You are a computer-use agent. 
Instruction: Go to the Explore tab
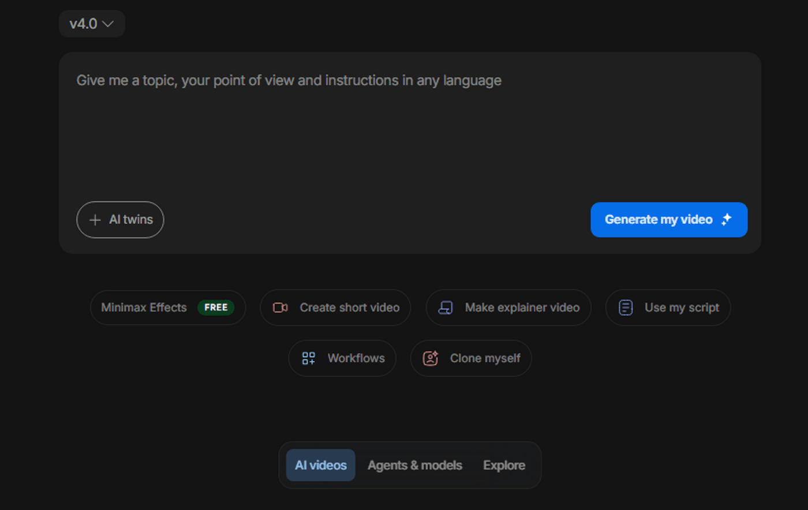click(504, 465)
